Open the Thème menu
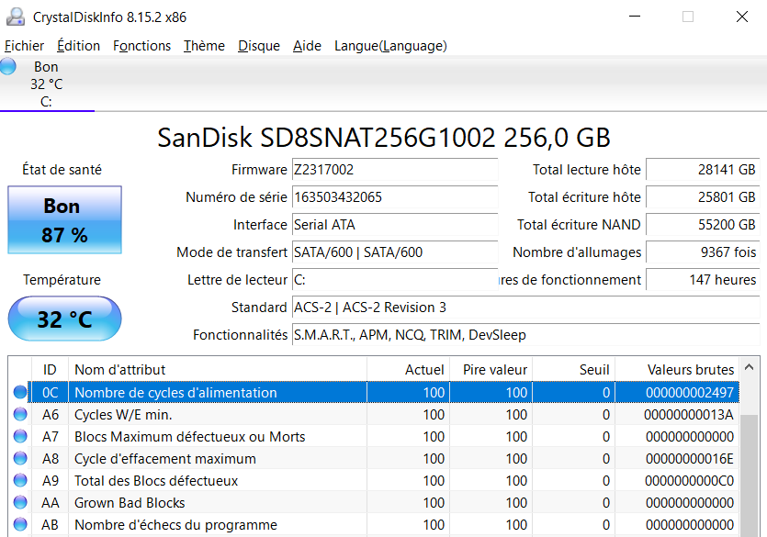 point(204,46)
